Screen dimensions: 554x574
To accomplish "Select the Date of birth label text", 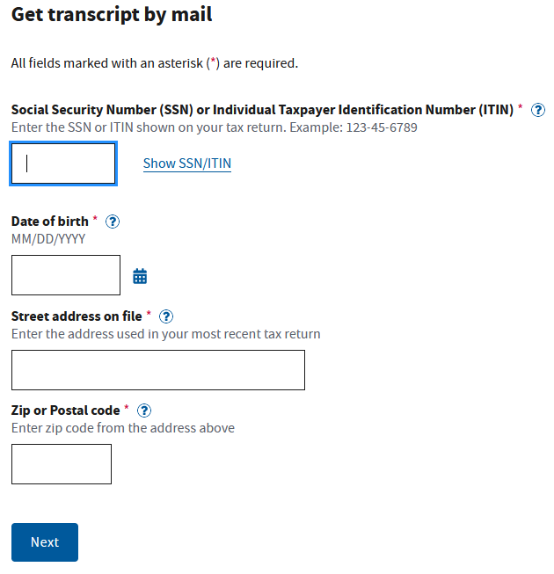I will 50,222.
